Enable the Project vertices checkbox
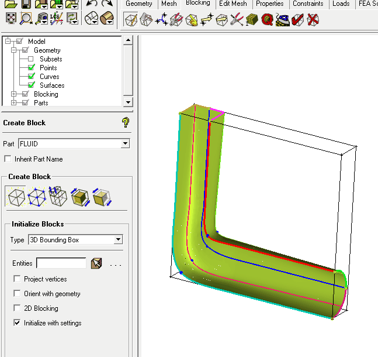378x357 pixels. [x=17, y=279]
